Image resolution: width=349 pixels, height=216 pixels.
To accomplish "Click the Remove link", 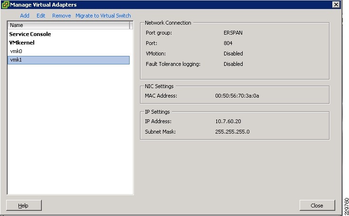I will pyautogui.click(x=61, y=16).
